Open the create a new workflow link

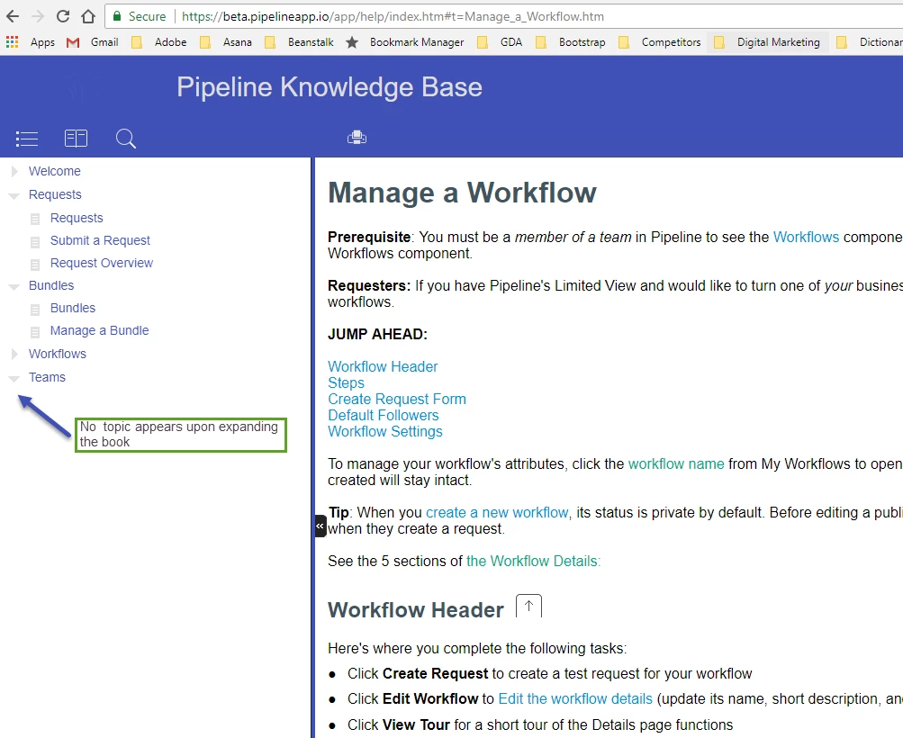tap(497, 512)
